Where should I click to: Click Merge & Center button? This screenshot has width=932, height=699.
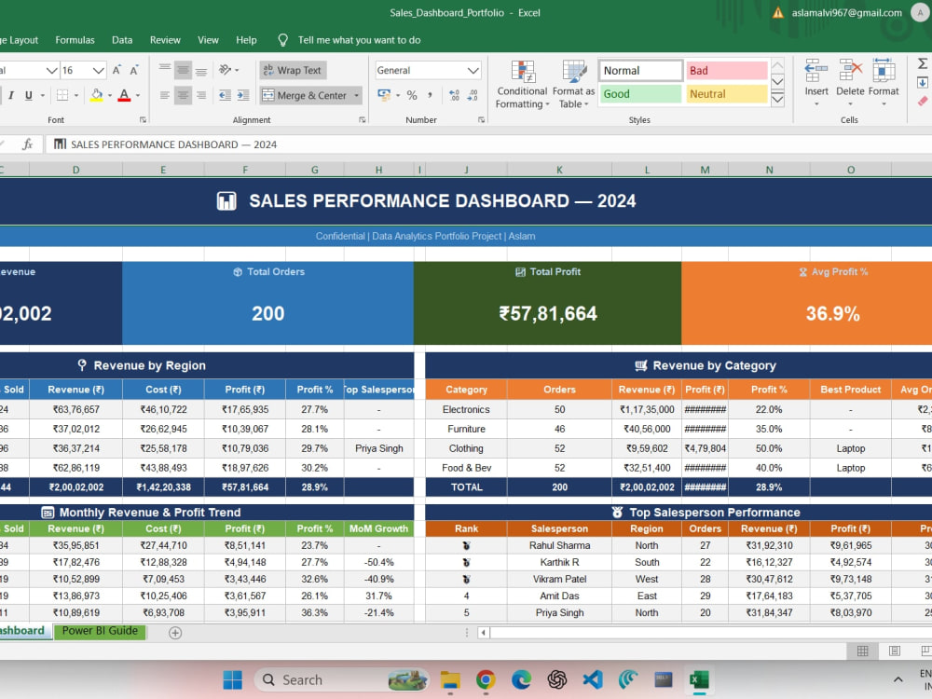(x=305, y=95)
